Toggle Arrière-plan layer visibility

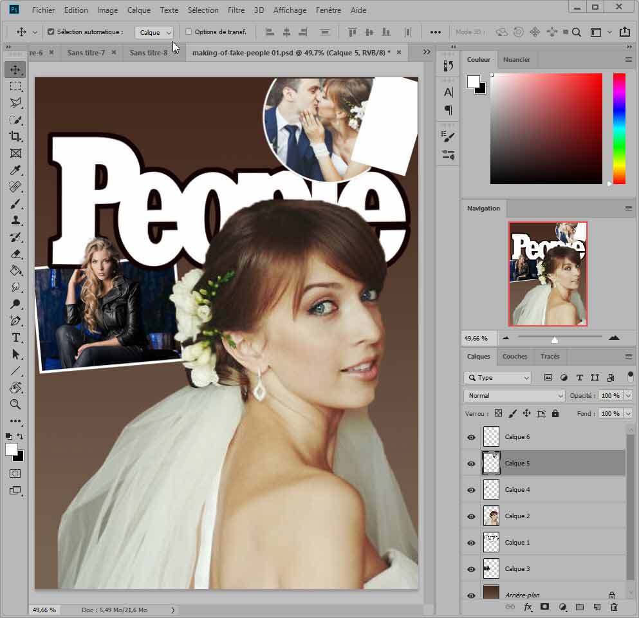(471, 595)
